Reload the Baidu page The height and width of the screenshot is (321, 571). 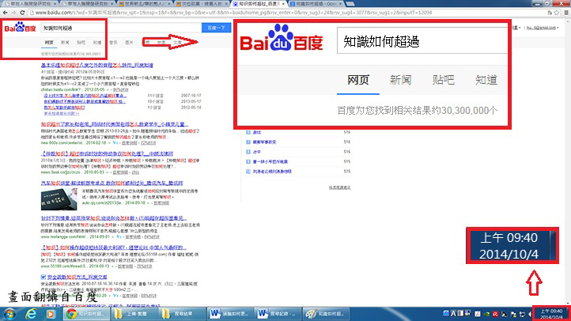[x=22, y=13]
